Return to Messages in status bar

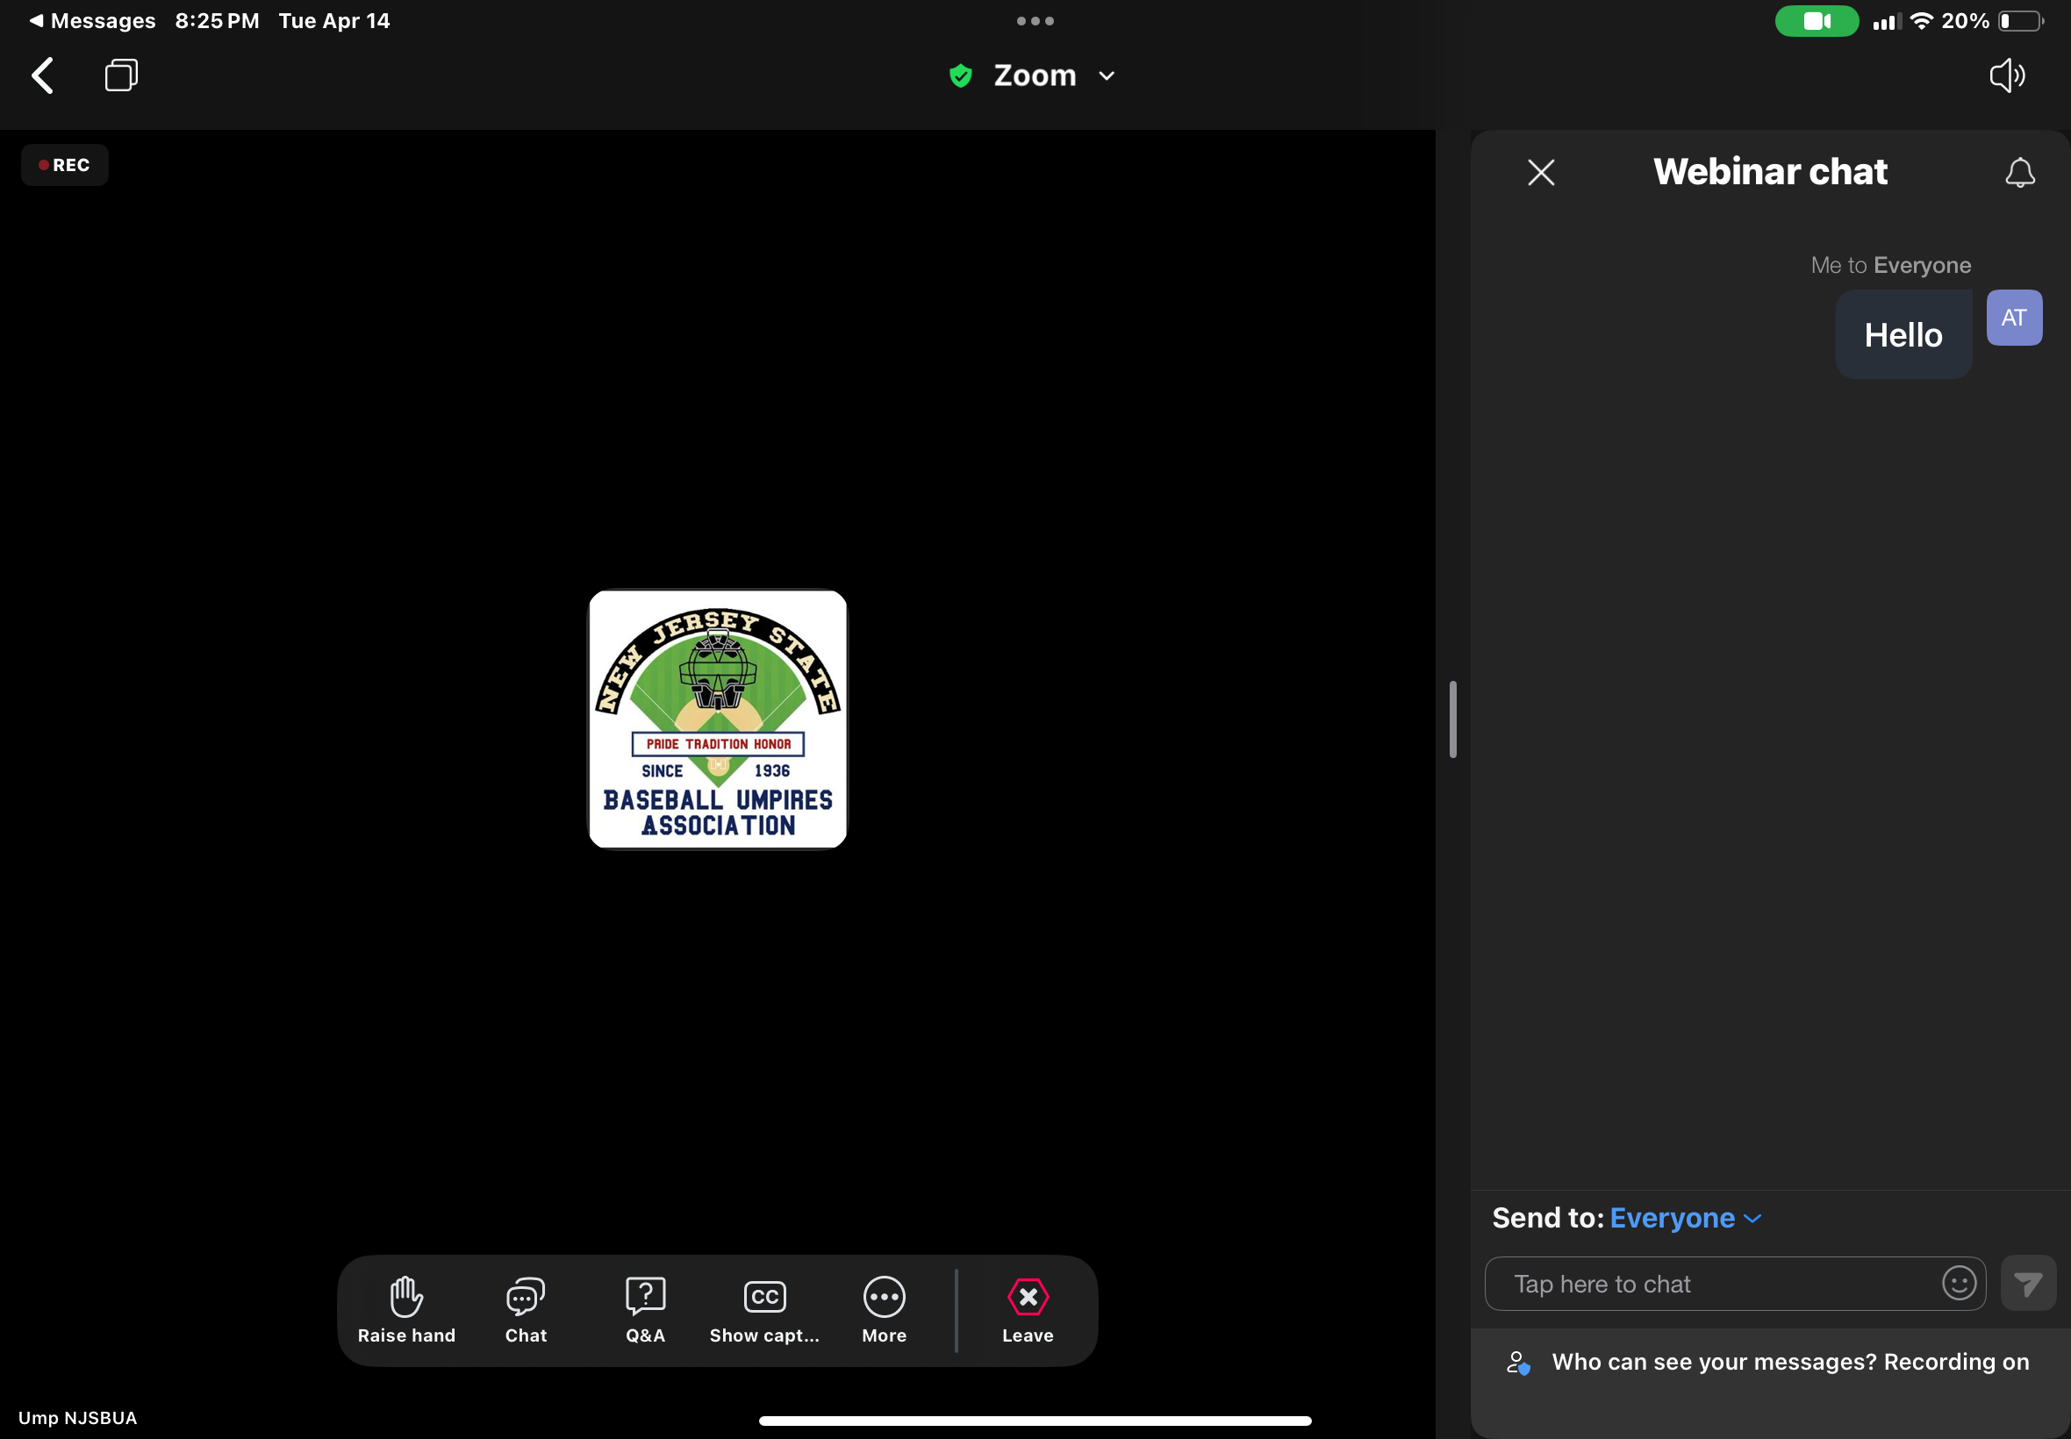(x=92, y=21)
